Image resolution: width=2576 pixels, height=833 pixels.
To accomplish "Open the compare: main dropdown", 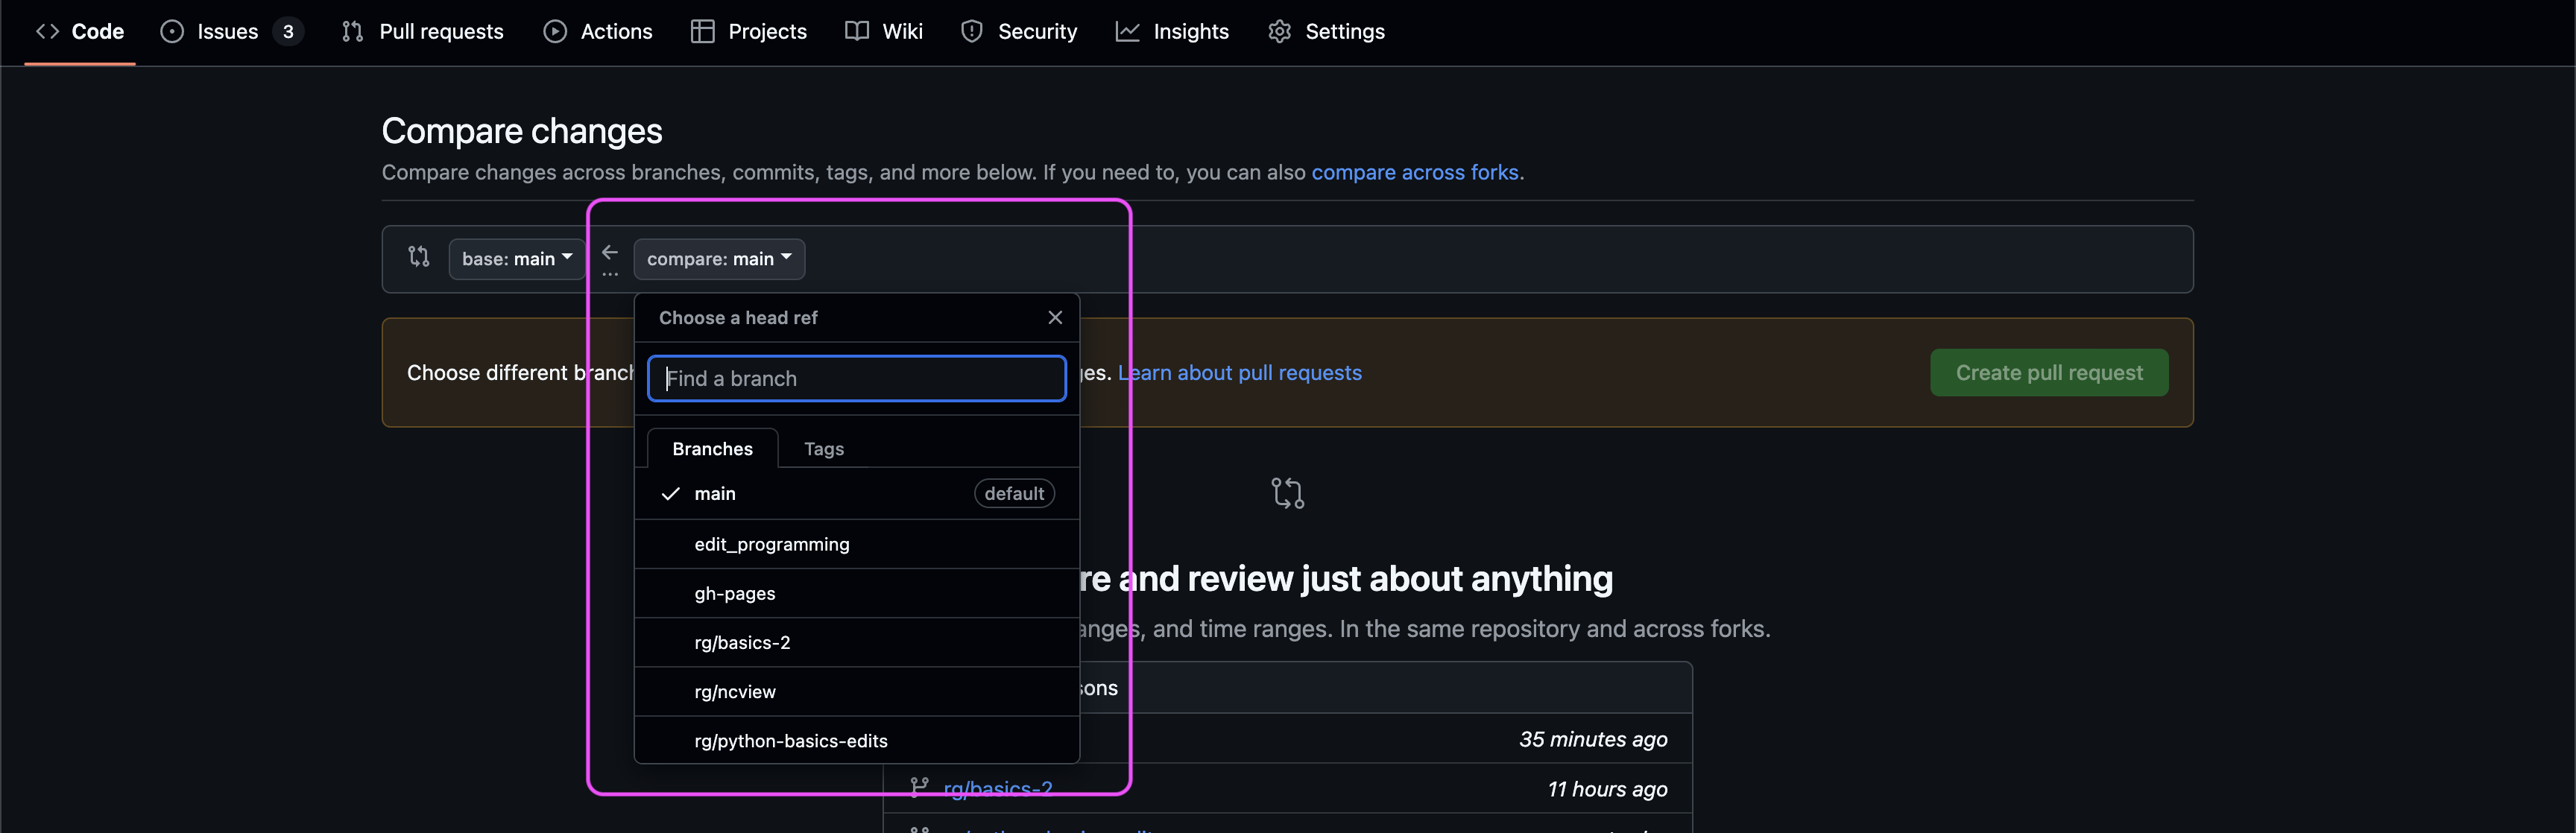I will point(718,259).
